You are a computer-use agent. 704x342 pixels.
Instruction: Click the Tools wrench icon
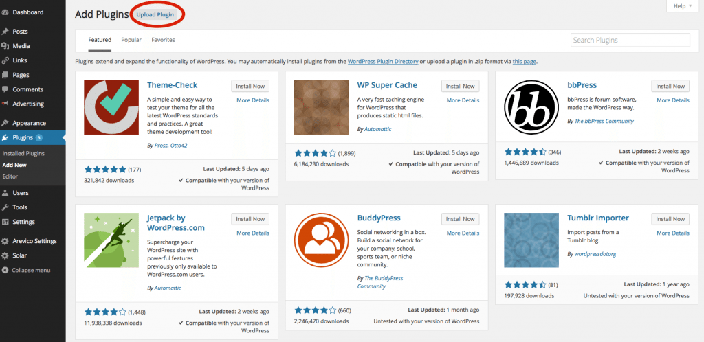click(x=5, y=207)
